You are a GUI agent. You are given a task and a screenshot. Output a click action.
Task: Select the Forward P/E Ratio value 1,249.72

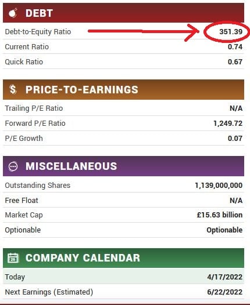click(228, 124)
